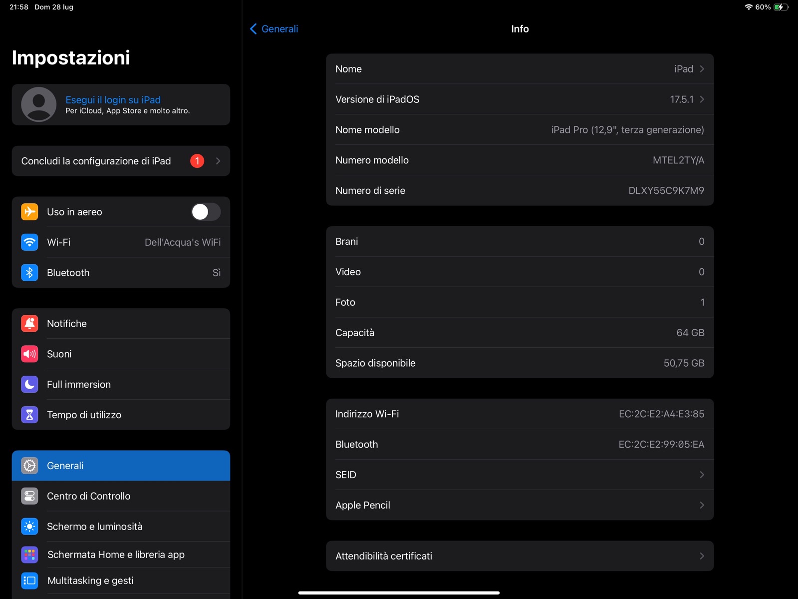
Task: Tap the Numero di serie value
Action: [666, 191]
